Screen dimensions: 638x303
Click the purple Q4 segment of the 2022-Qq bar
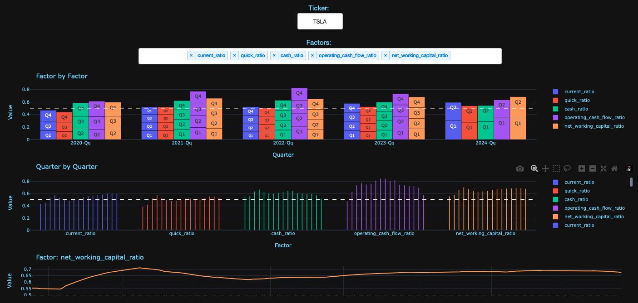pos(299,94)
